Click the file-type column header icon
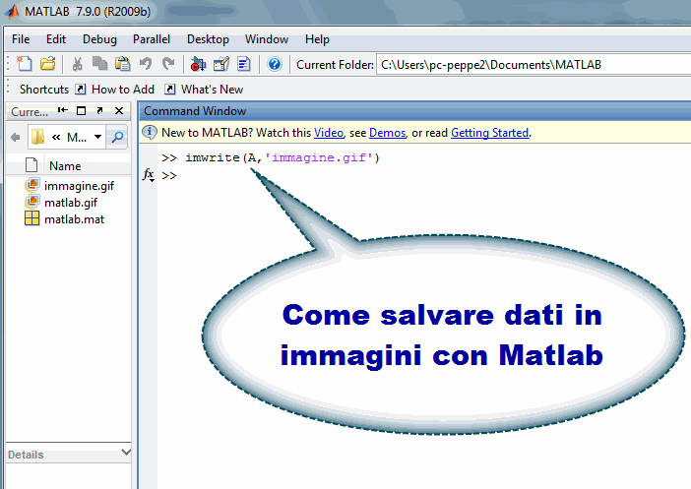Viewport: 691px width, 489px height. pyautogui.click(x=31, y=165)
